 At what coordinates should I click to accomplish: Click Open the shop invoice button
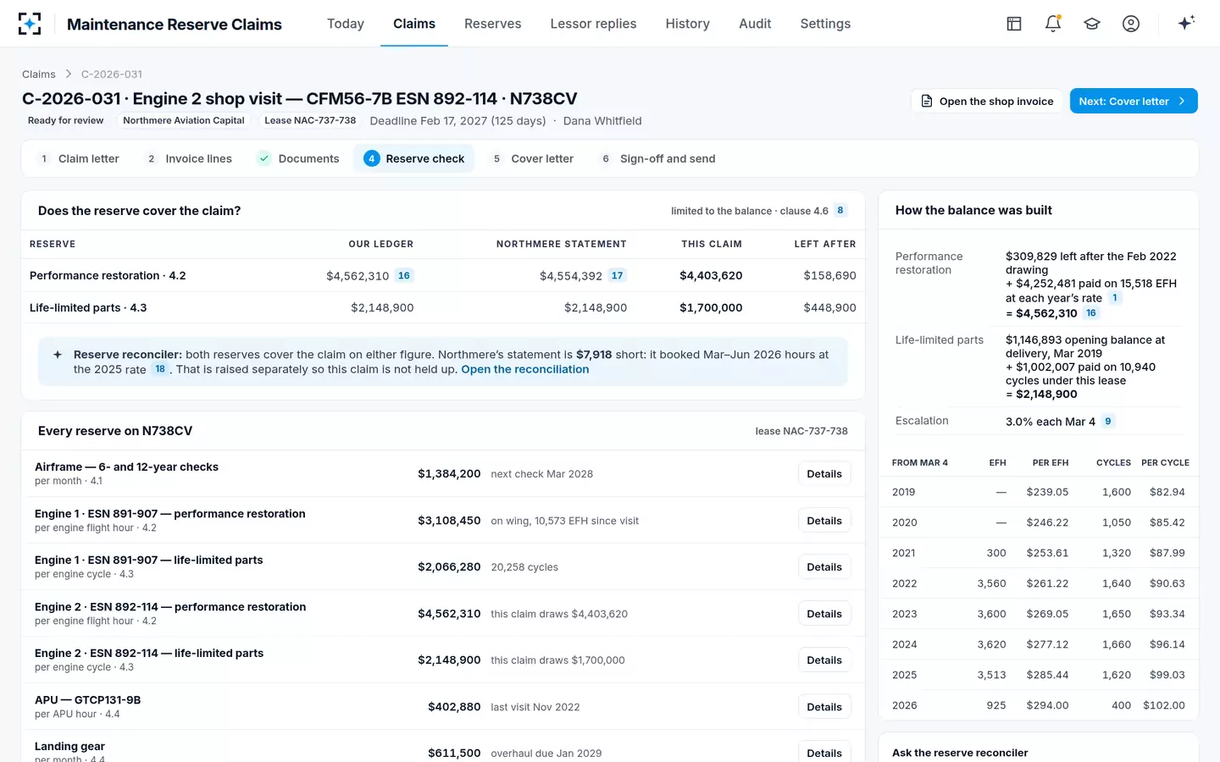coord(987,101)
